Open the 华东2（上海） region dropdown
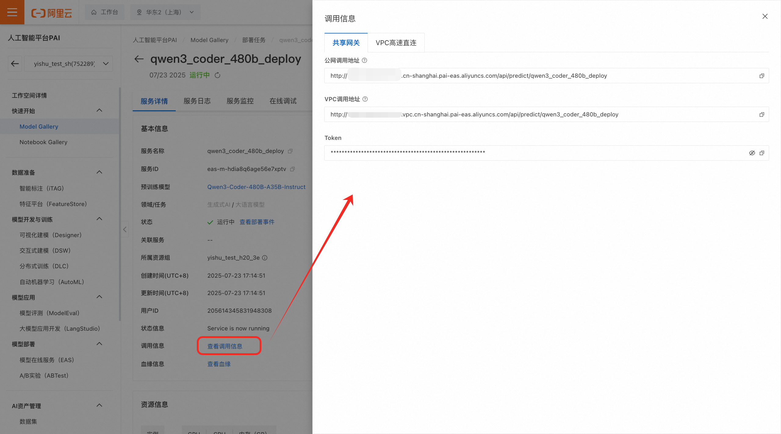The height and width of the screenshot is (434, 781). click(x=165, y=12)
